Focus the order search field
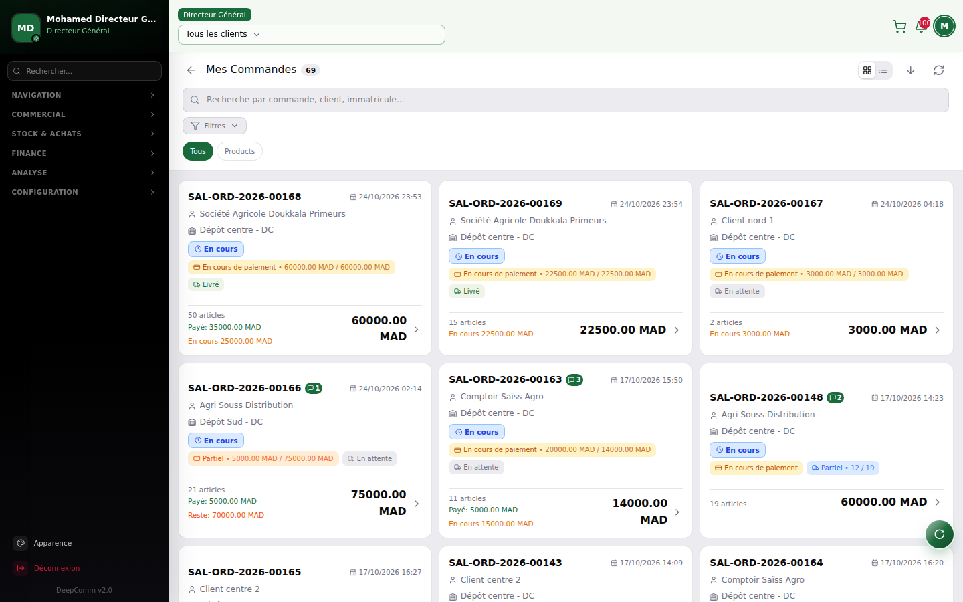Viewport: 963px width, 602px height. click(x=566, y=100)
